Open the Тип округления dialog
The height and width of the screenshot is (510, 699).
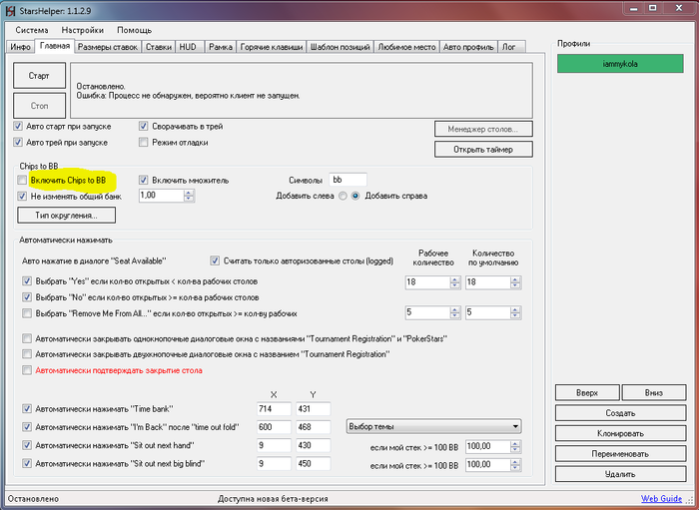[67, 216]
